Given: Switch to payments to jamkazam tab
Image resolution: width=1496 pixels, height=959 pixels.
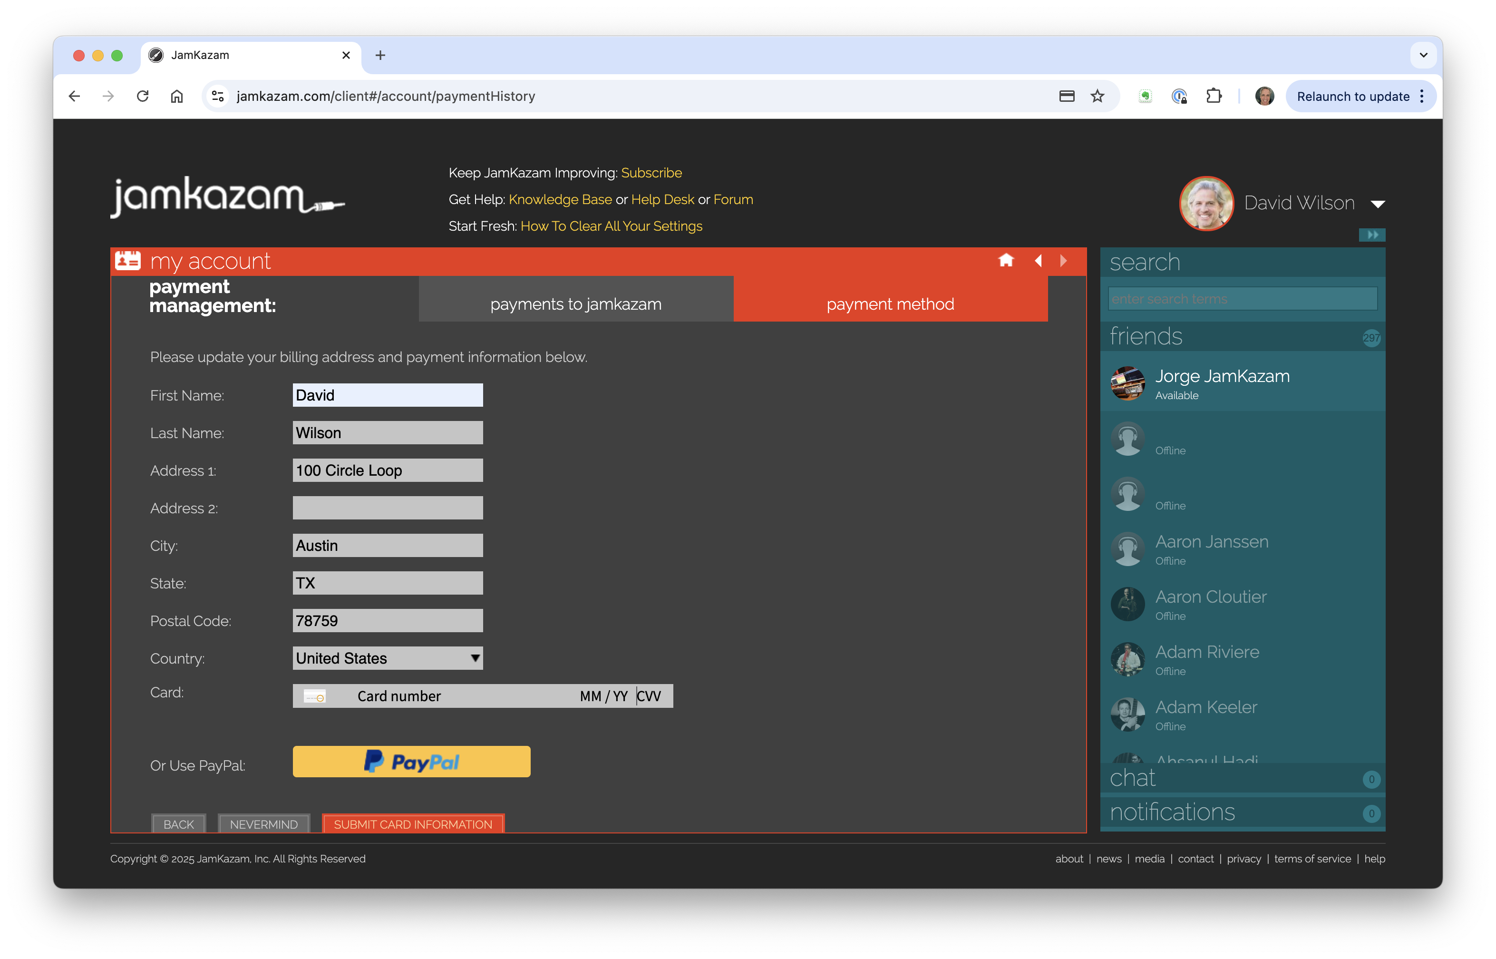Looking at the screenshot, I should pos(575,304).
